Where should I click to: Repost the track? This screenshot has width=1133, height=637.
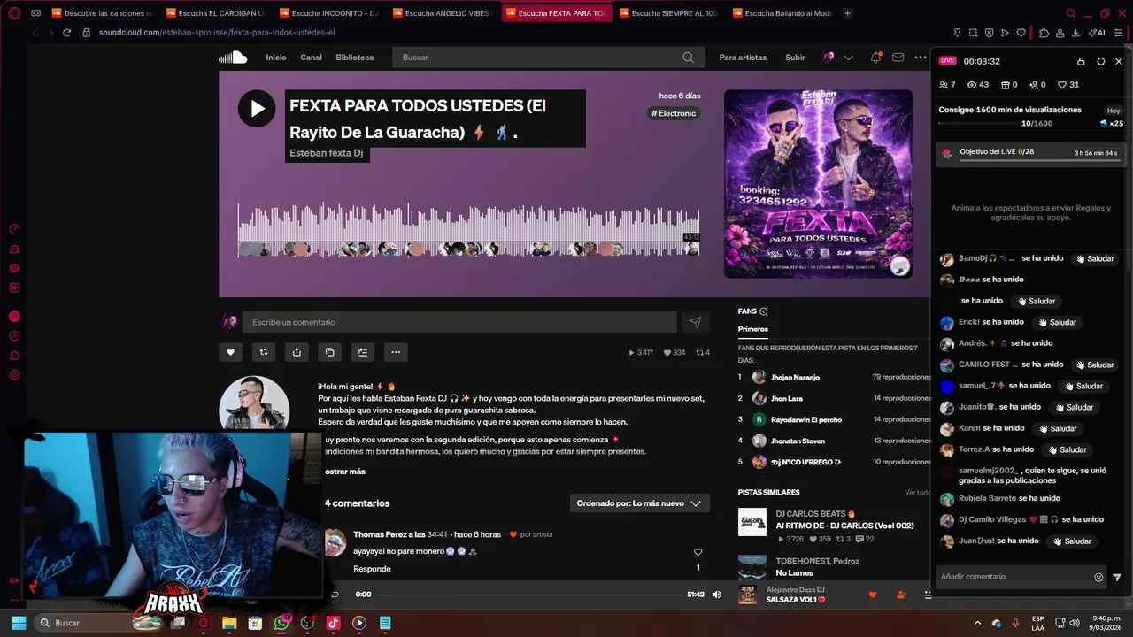[x=263, y=352]
